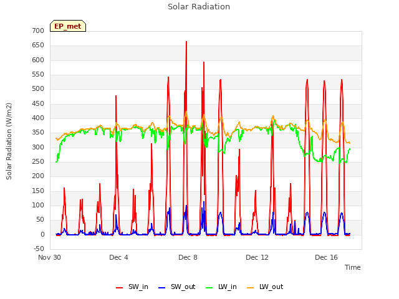Screen dimensions: 399x299
Task: Click the green LW_in legend color marker
Action: [209, 288]
